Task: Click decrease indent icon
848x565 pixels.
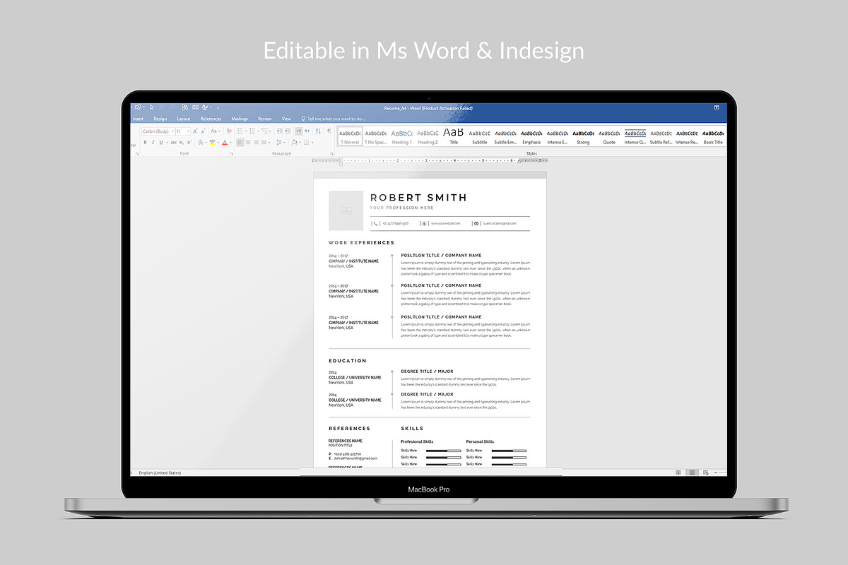Action: coord(279,131)
